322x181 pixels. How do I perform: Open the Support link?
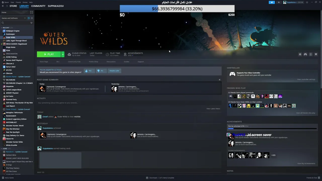tap(141, 62)
